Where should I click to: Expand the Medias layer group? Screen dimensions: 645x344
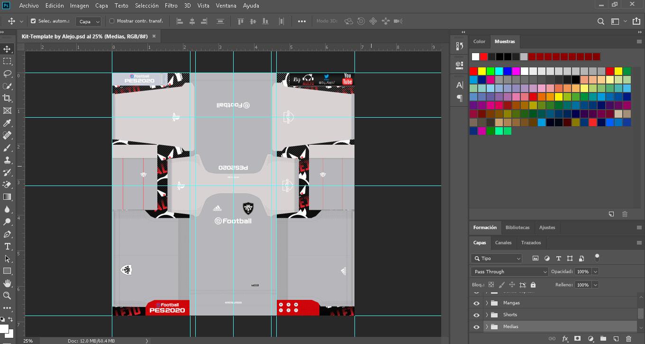pos(487,326)
